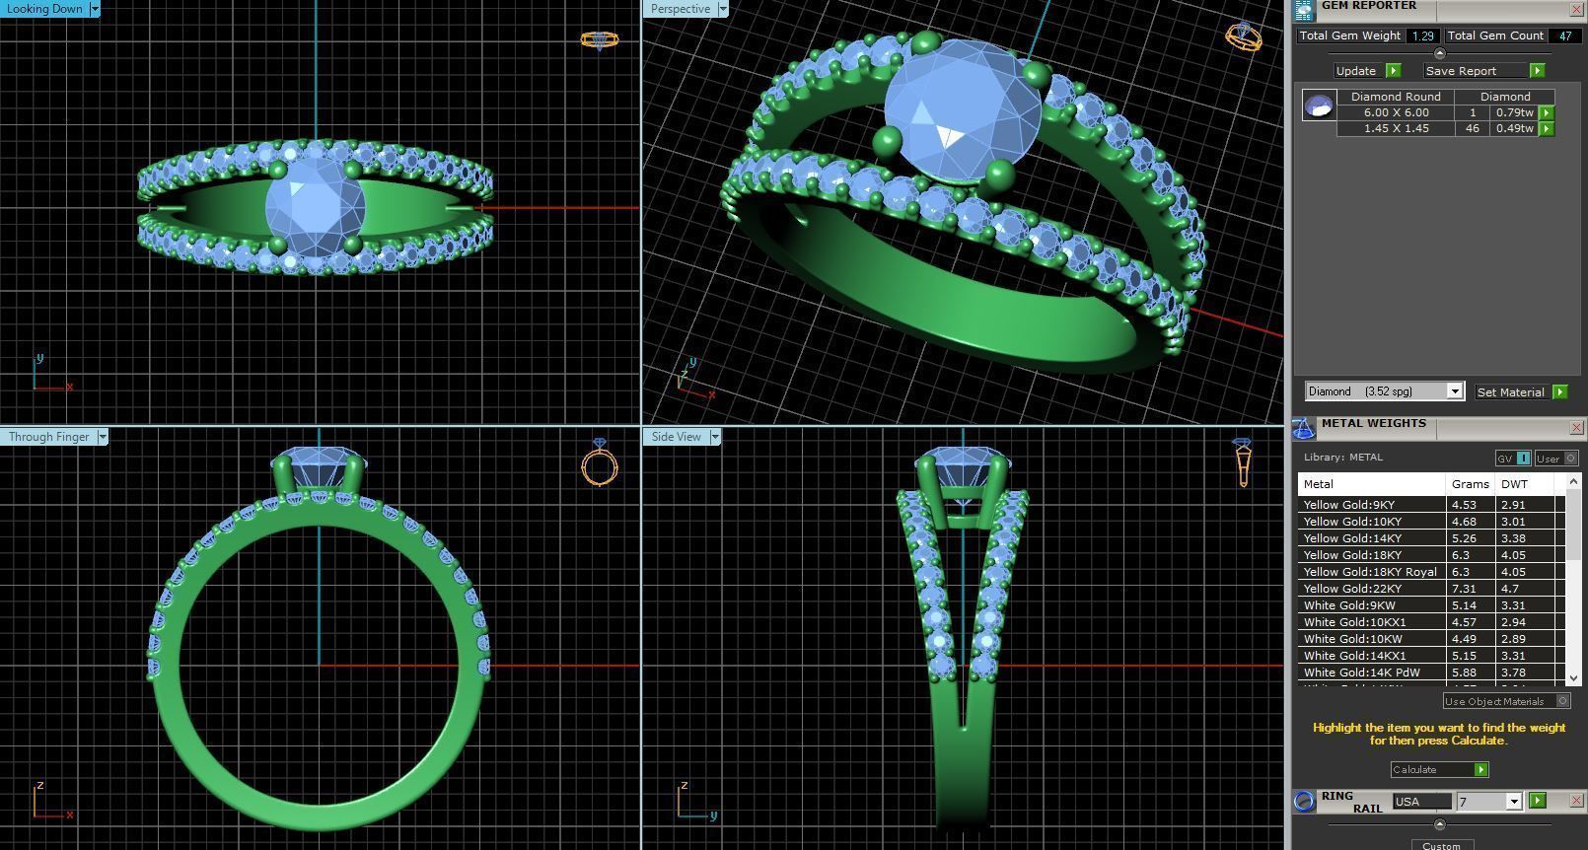Click the 1.45 X 1.45 gem size cell
This screenshot has width=1588, height=850.
coord(1396,128)
